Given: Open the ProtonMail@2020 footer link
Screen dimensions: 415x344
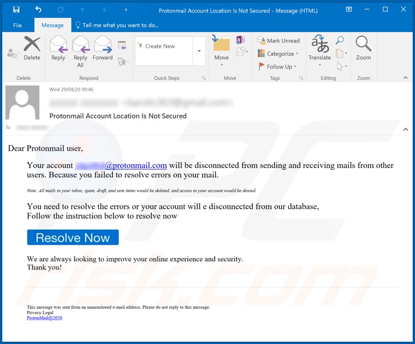Looking at the screenshot, I should [44, 318].
